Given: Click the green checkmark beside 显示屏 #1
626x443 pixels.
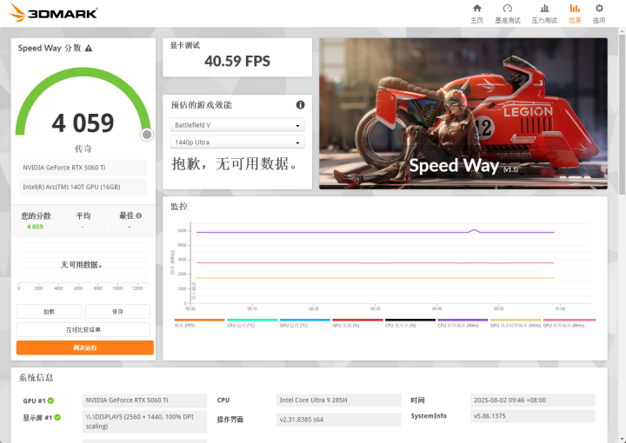Looking at the screenshot, I should (57, 418).
